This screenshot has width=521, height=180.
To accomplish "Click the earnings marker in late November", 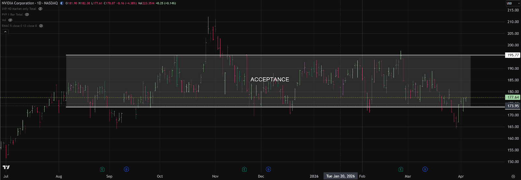I will pyautogui.click(x=244, y=169).
